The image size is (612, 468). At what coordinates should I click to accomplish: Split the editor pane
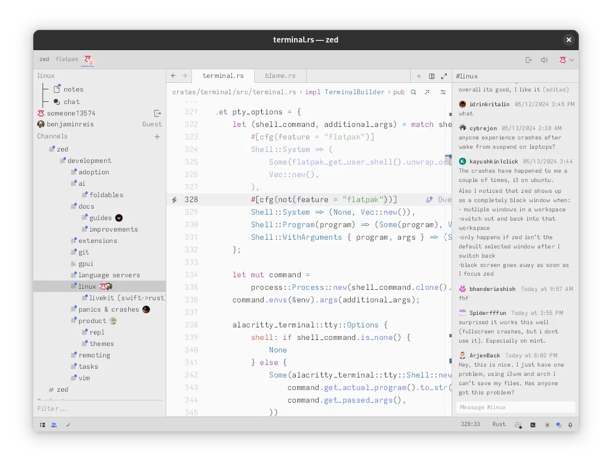[x=431, y=76]
